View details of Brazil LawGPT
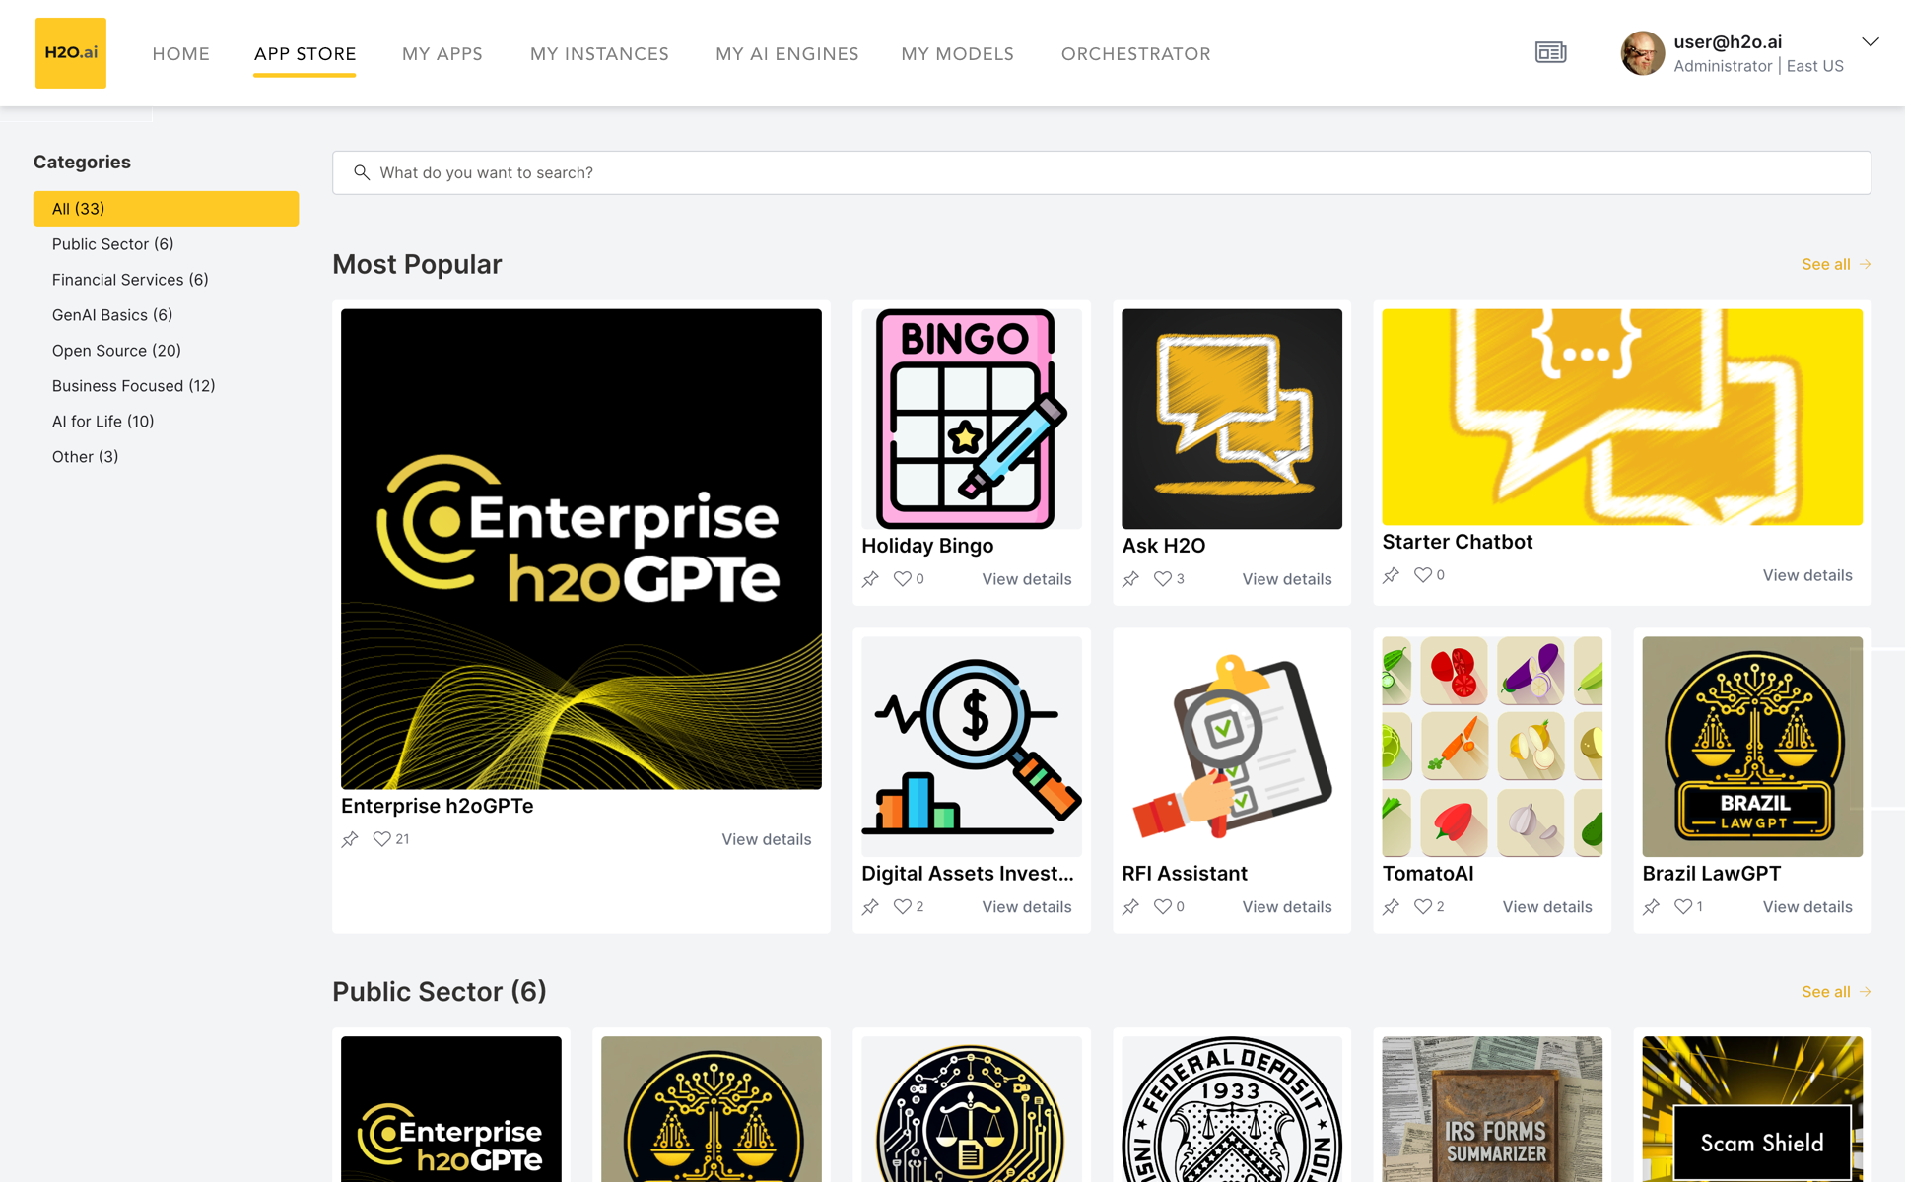This screenshot has height=1182, width=1905. [1806, 907]
